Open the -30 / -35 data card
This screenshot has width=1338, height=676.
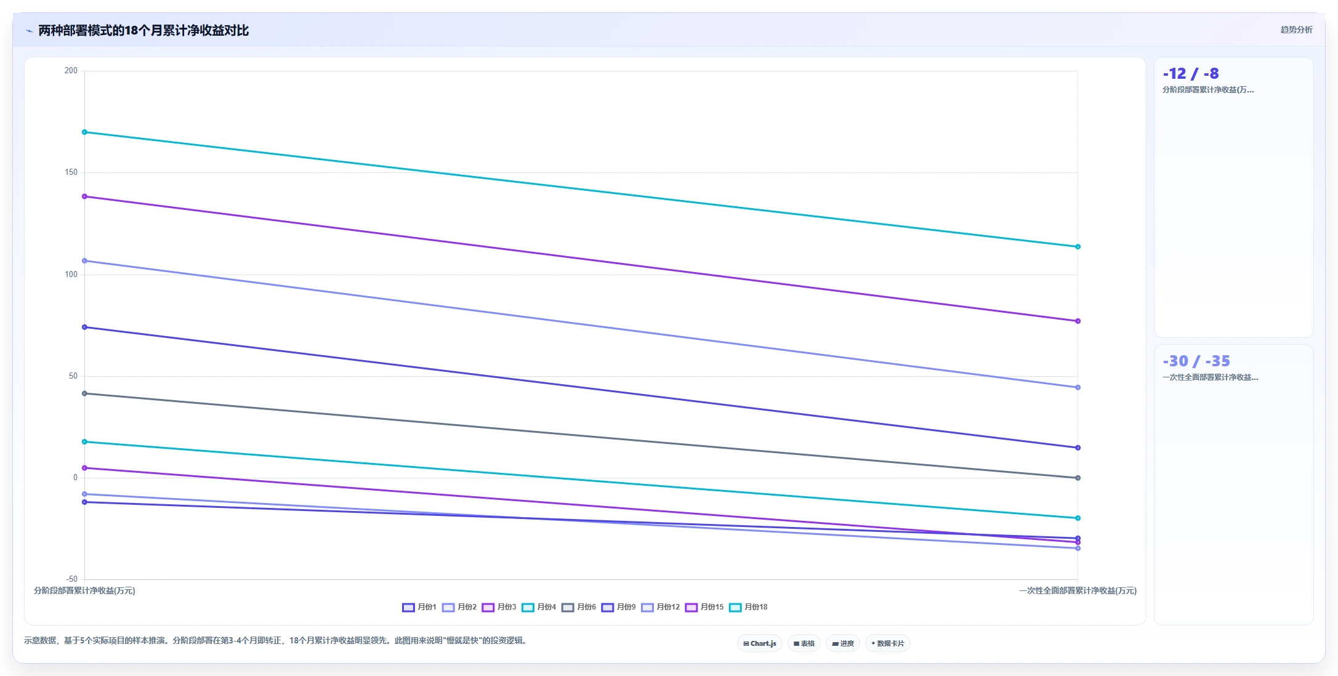(1233, 485)
